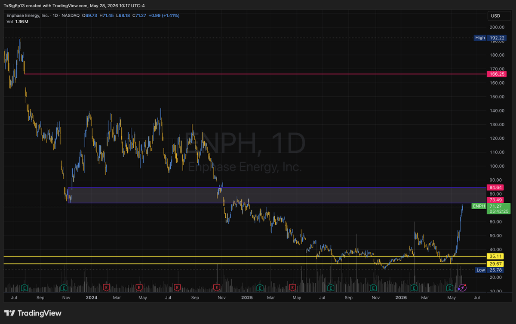Screen dimensions: 516x324
Task: Click the 2024 label on time axis
Action: [91, 297]
